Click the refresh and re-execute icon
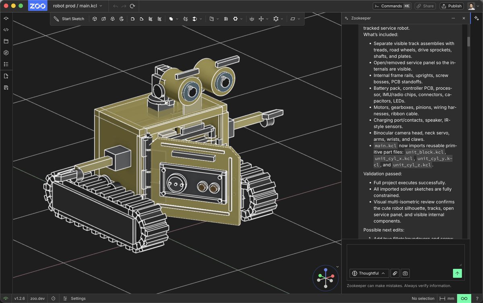483x303 pixels. (132, 6)
